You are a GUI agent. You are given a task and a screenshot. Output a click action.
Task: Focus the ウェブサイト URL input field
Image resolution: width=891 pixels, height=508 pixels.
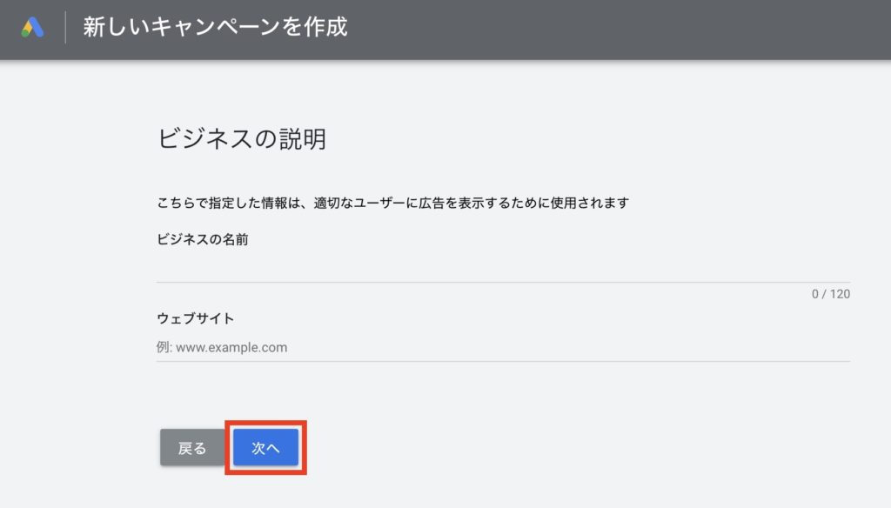pos(503,347)
